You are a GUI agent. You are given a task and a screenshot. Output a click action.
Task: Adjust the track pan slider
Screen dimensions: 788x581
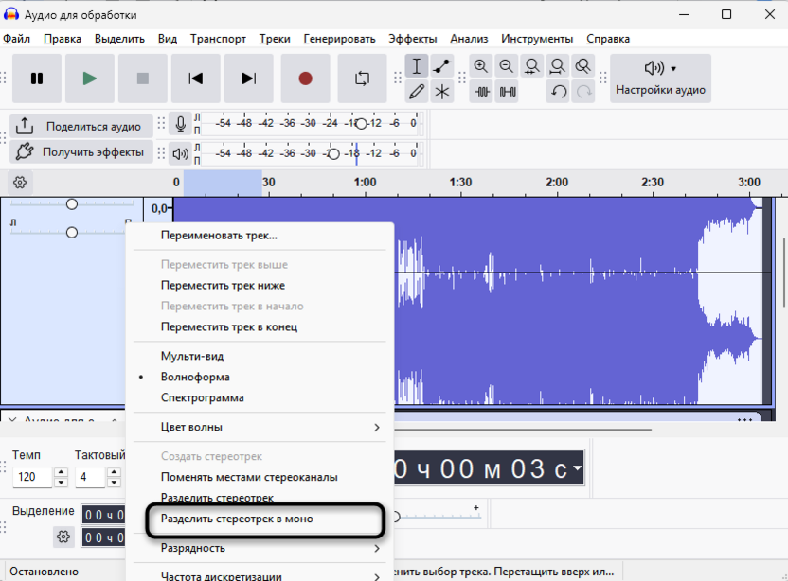(72, 233)
